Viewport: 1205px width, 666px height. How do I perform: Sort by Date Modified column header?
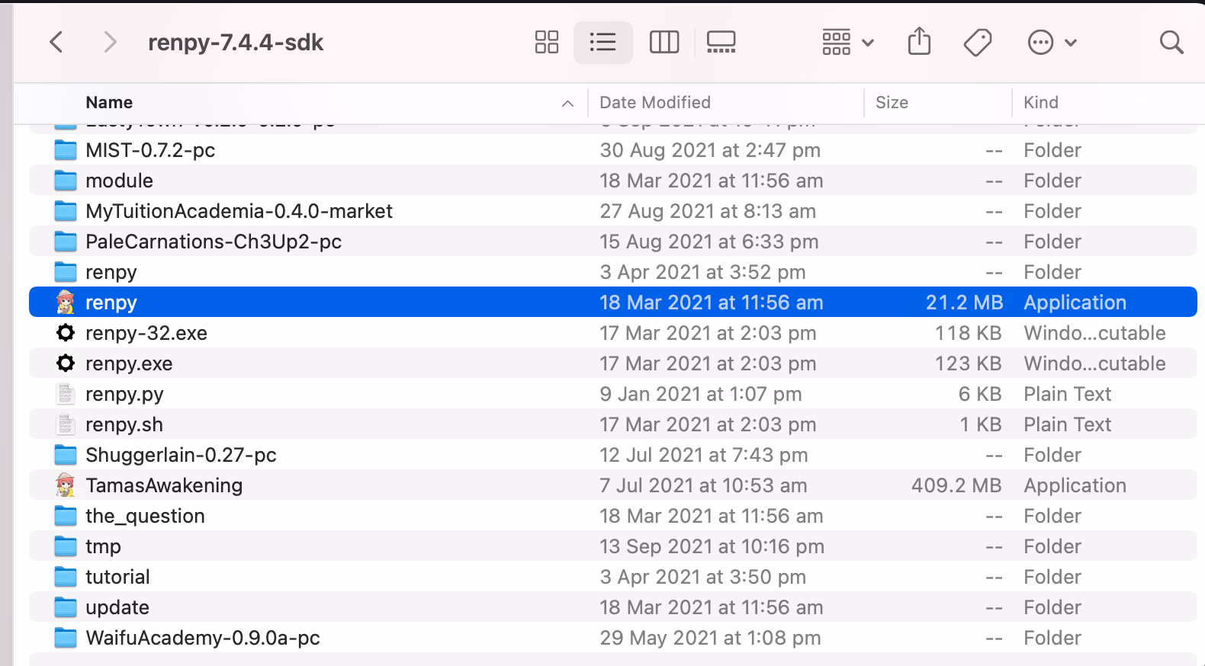click(655, 102)
